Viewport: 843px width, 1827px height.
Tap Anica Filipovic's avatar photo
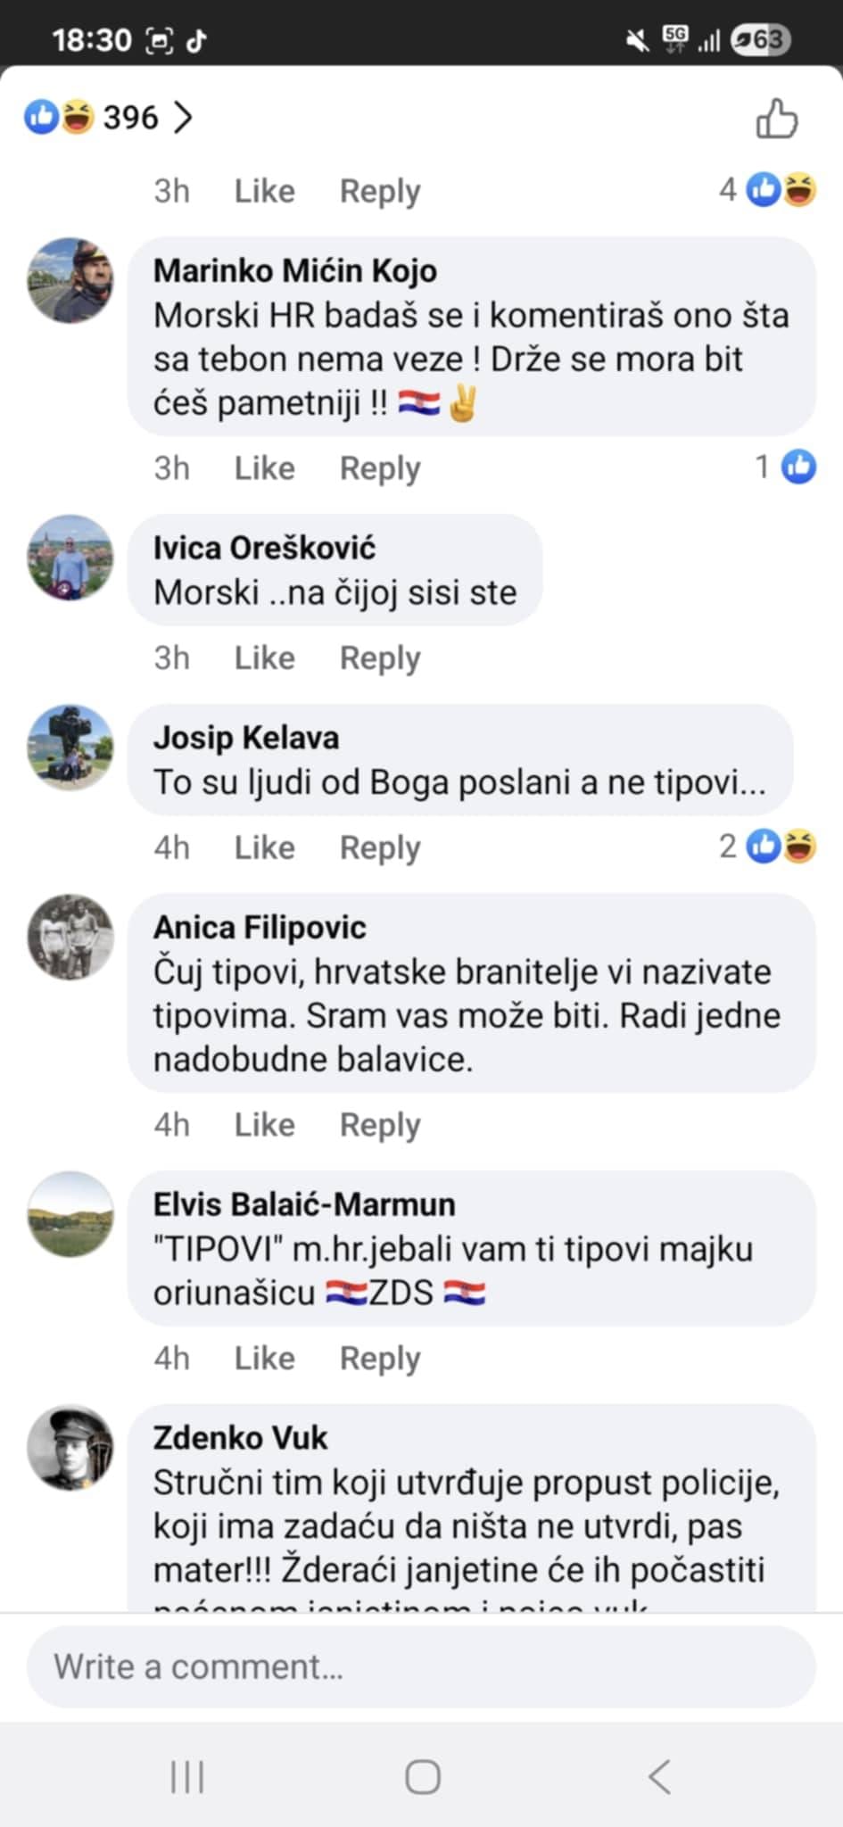click(70, 937)
